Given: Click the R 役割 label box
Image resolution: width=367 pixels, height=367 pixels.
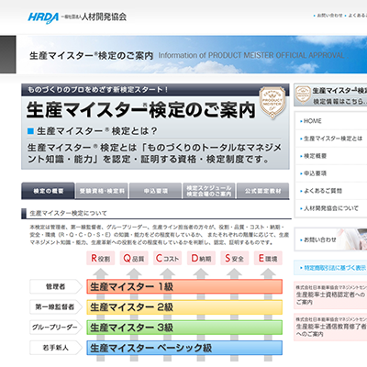Looking at the screenshot, I should [101, 259].
